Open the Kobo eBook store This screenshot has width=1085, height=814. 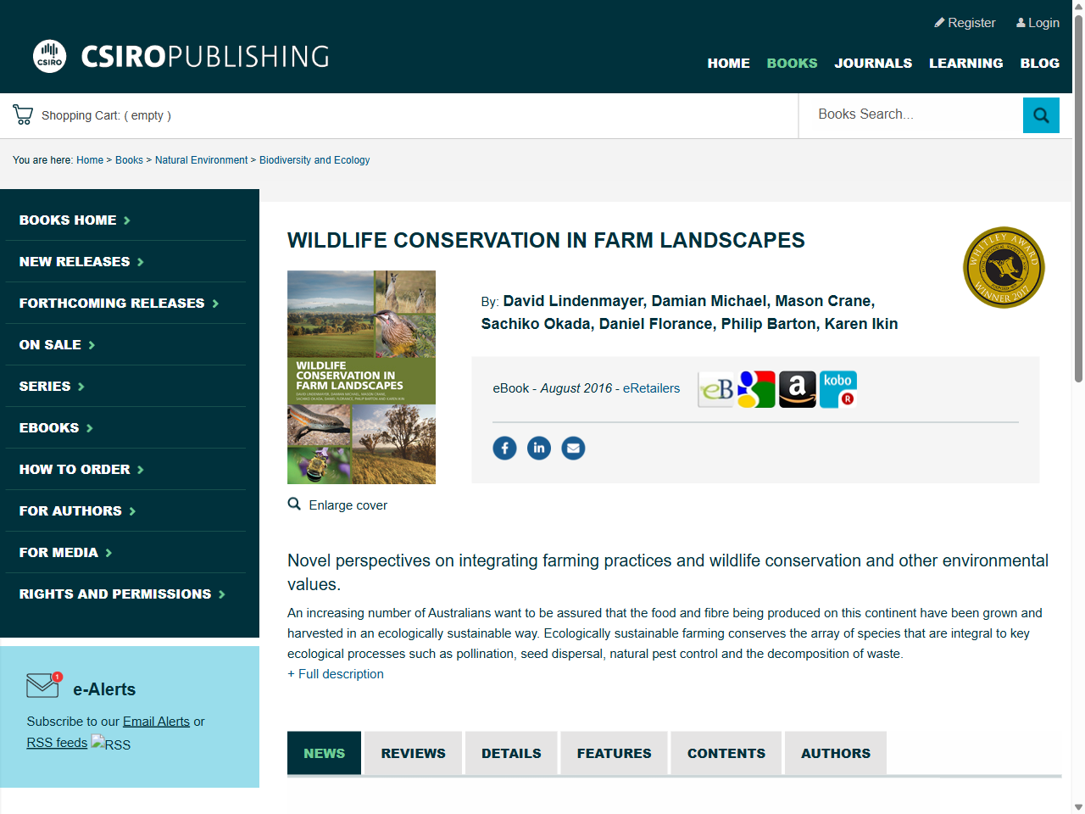837,388
